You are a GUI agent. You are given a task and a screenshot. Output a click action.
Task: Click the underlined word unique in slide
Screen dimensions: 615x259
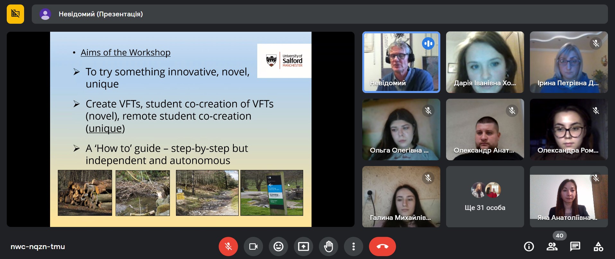click(105, 129)
